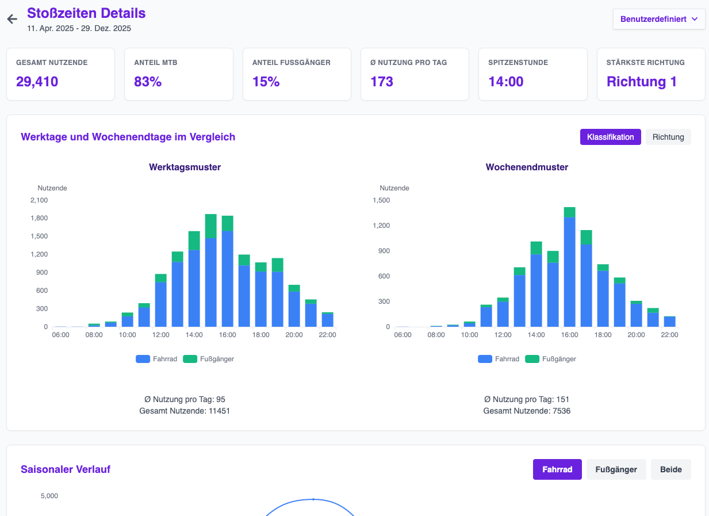Click the Anteil MTB stat card
709x516 pixels.
(178, 74)
